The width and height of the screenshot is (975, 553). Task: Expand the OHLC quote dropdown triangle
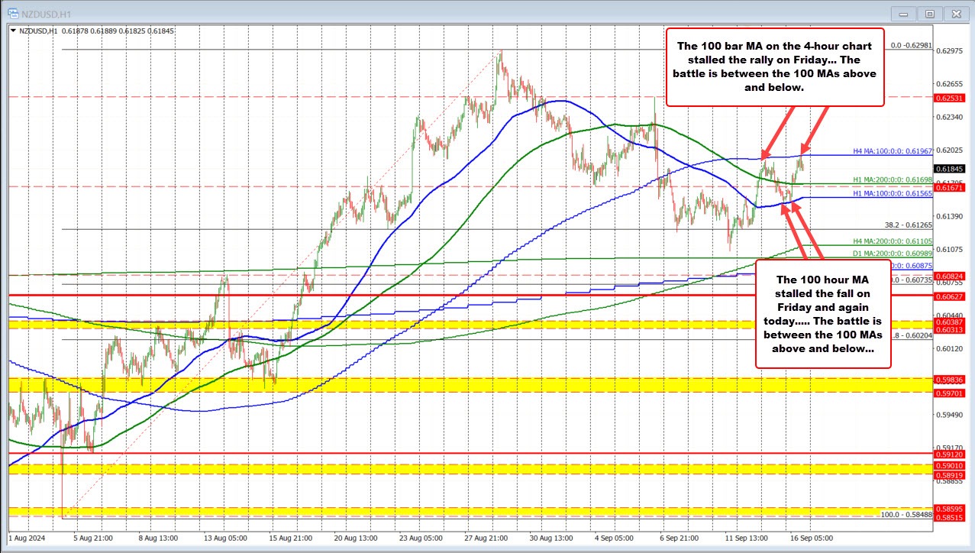tap(15, 31)
